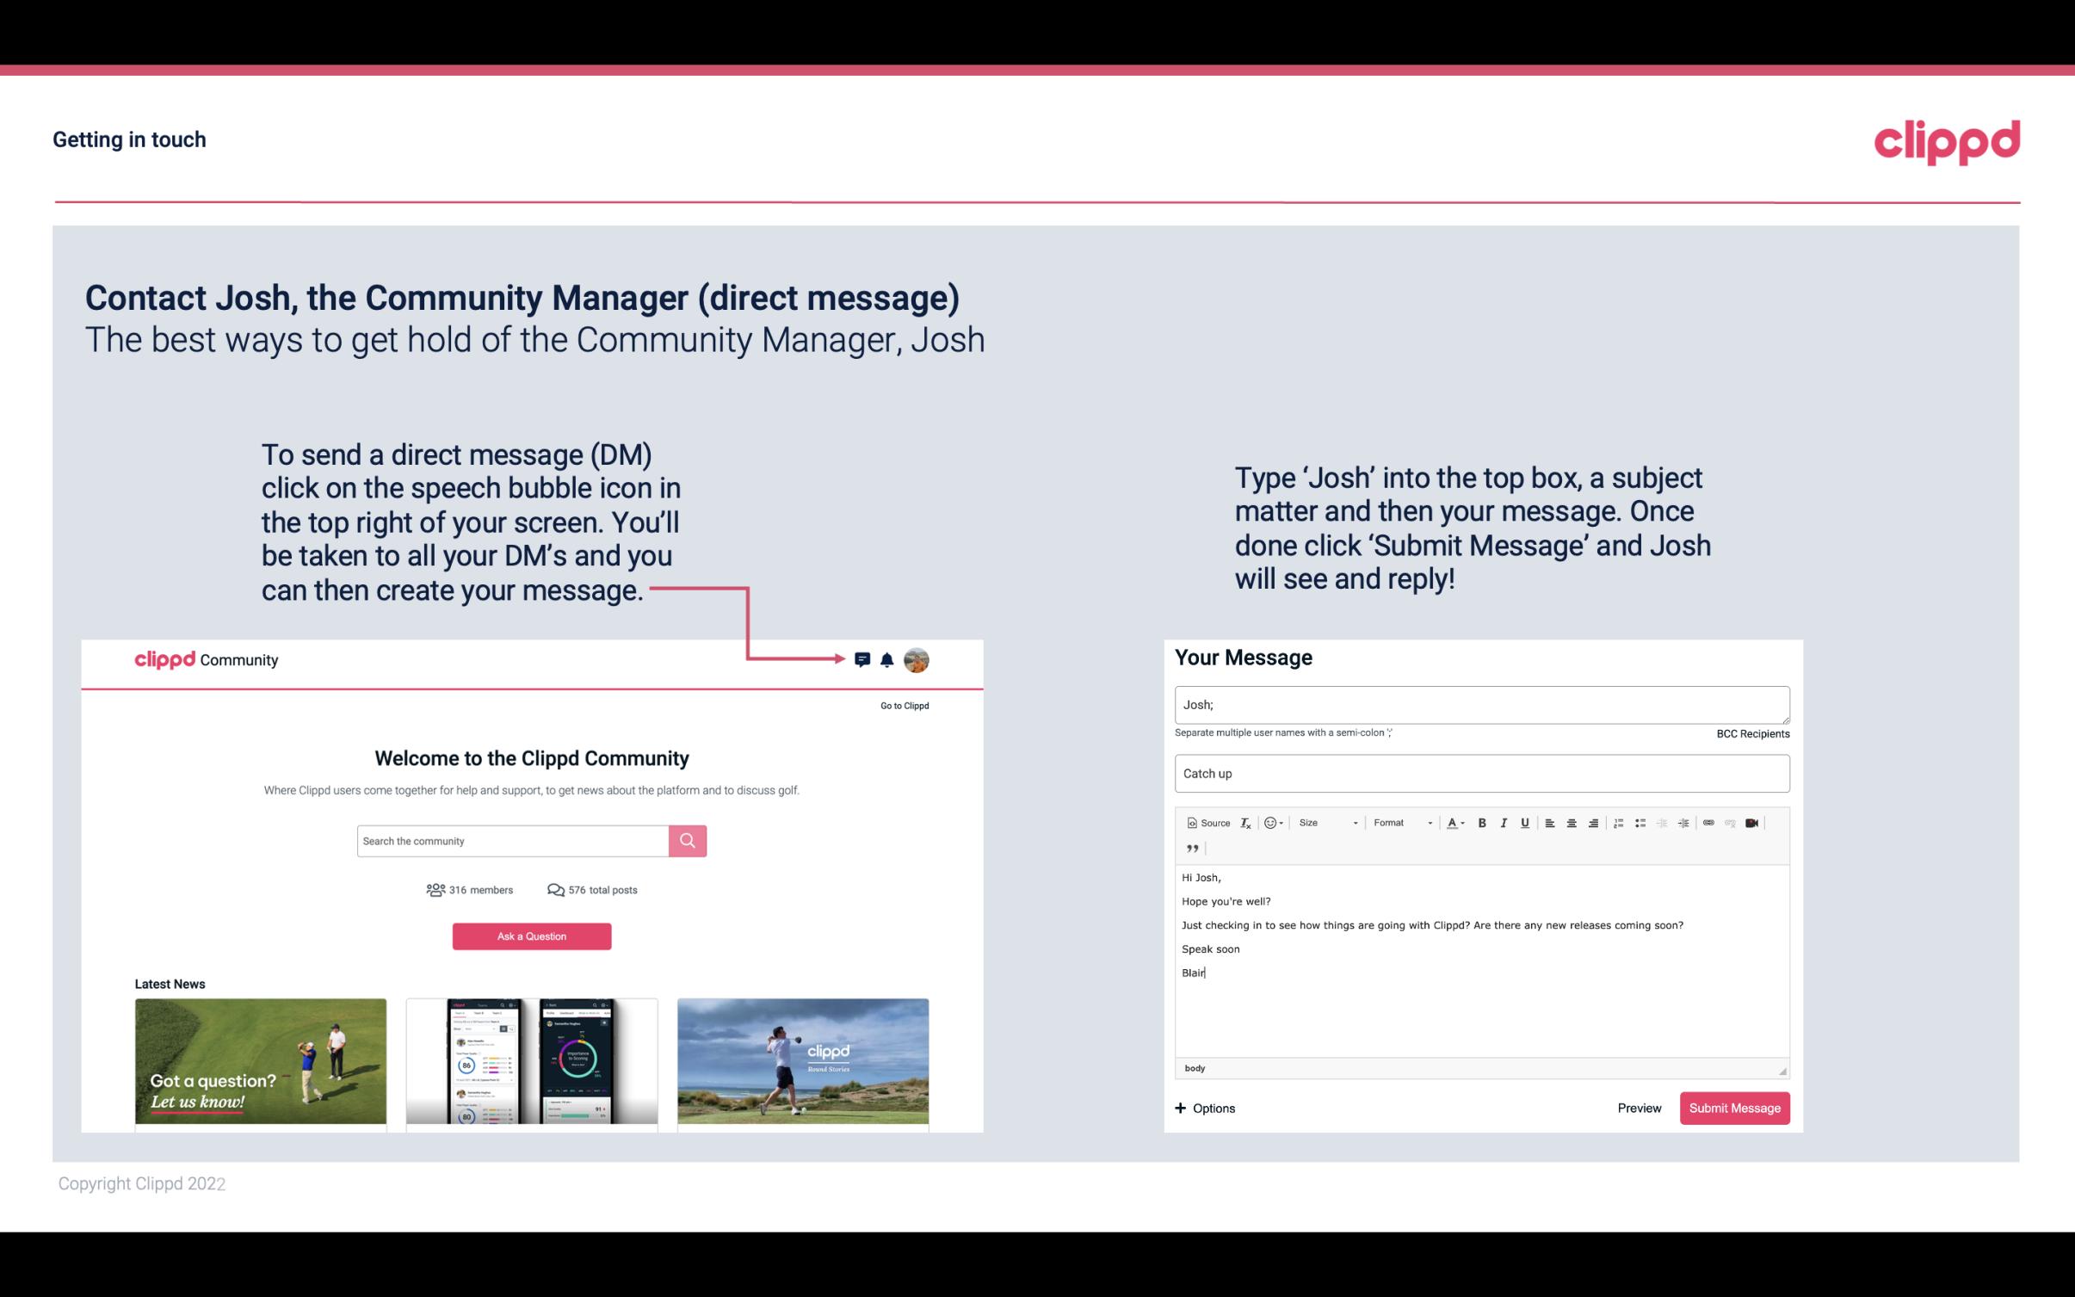2075x1297 pixels.
Task: Click the blockquote icon in message toolbar
Action: point(1190,850)
